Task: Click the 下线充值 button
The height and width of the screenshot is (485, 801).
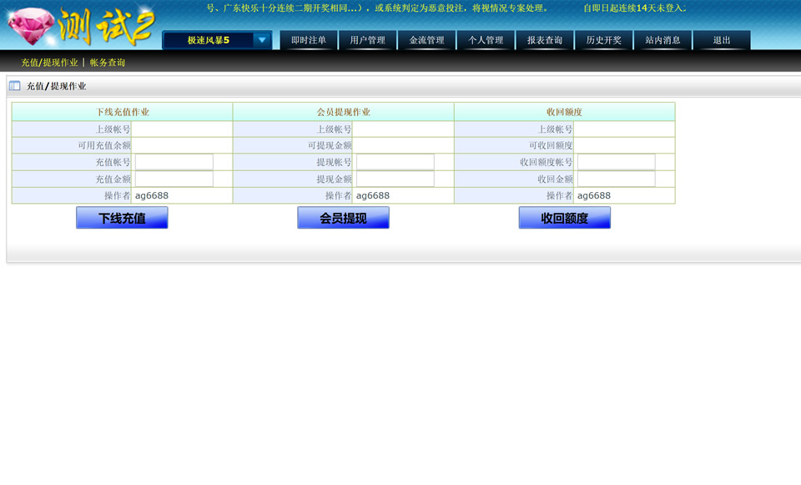Action: [x=122, y=218]
